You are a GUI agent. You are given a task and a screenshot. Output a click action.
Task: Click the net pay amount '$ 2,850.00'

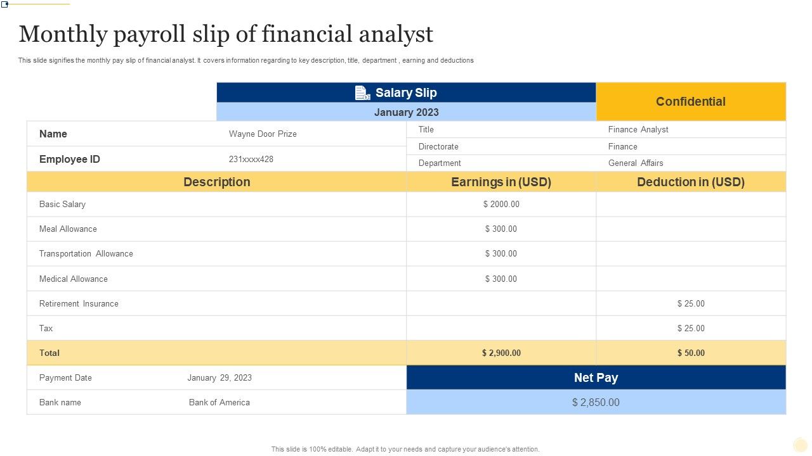pos(596,402)
